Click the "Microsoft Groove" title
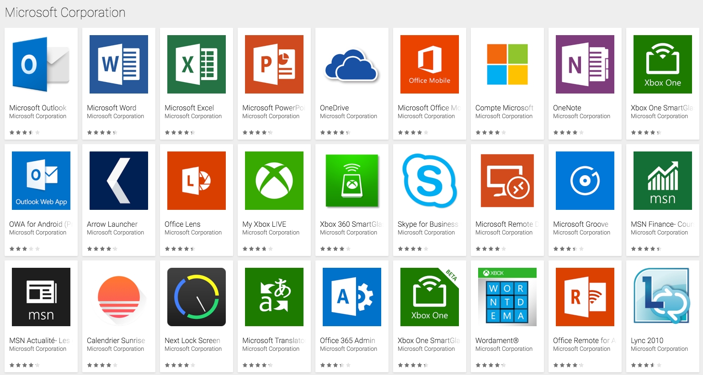 click(581, 224)
